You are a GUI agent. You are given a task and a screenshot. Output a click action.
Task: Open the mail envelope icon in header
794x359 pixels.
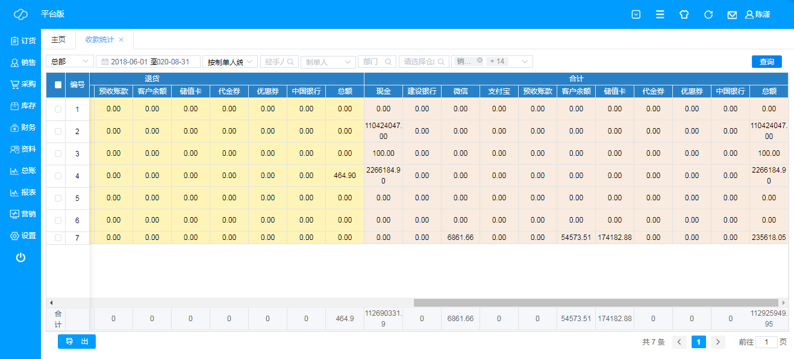(732, 14)
